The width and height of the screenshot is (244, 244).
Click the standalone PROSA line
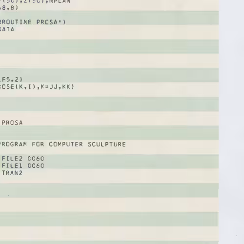point(12,122)
